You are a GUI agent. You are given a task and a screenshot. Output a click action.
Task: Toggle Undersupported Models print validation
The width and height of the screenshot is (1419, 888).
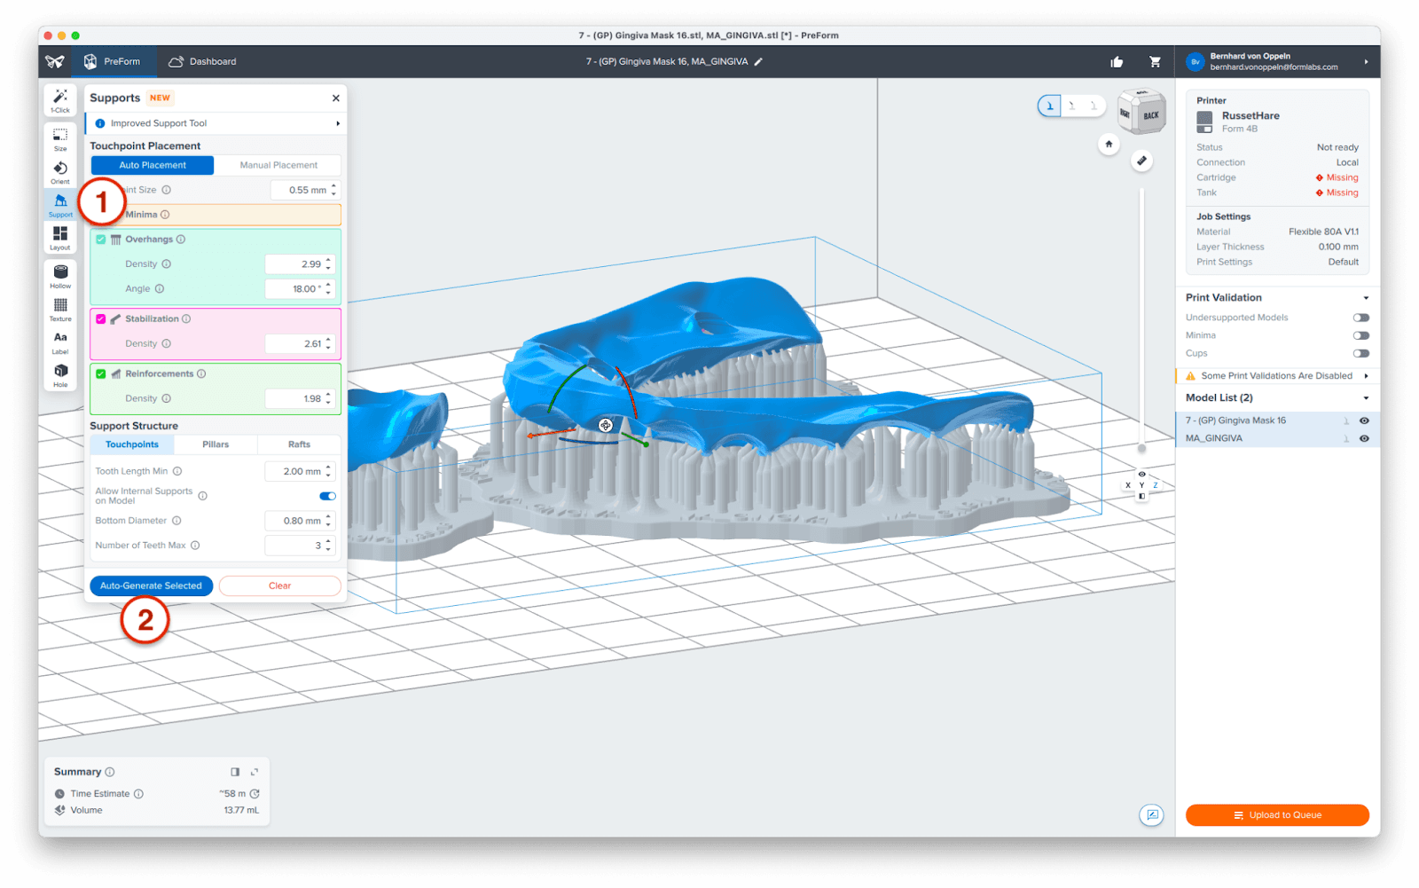coord(1360,317)
